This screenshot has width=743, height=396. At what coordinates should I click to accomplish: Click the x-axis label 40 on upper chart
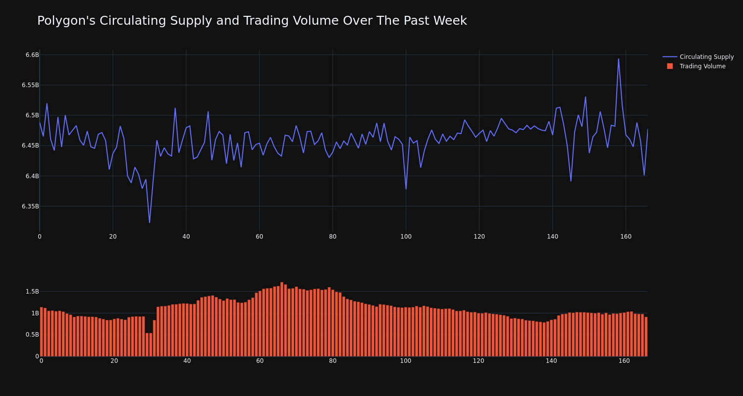tap(186, 237)
